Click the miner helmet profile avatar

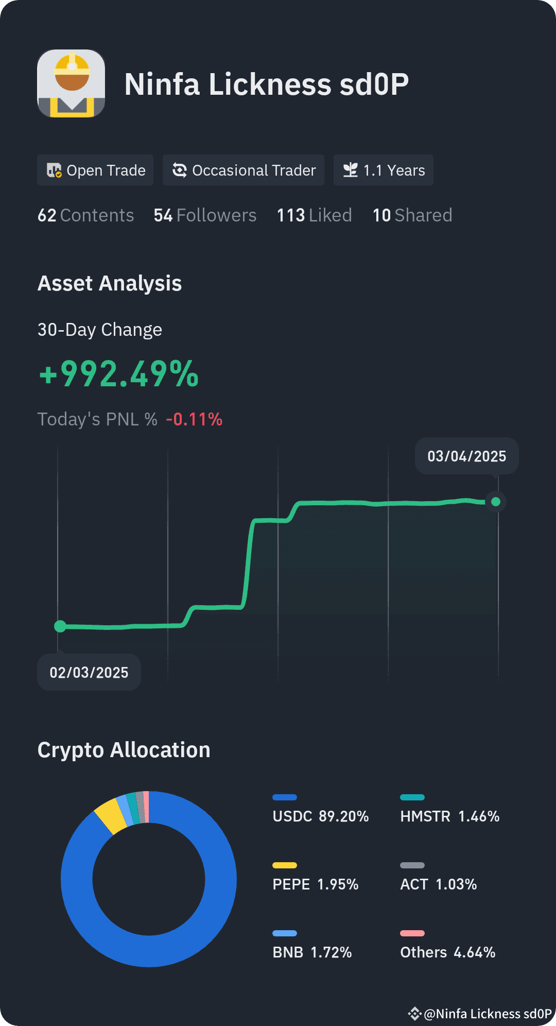pos(71,83)
